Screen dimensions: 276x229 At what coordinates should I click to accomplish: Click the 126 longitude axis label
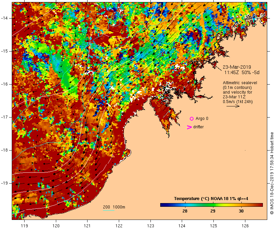245,226
